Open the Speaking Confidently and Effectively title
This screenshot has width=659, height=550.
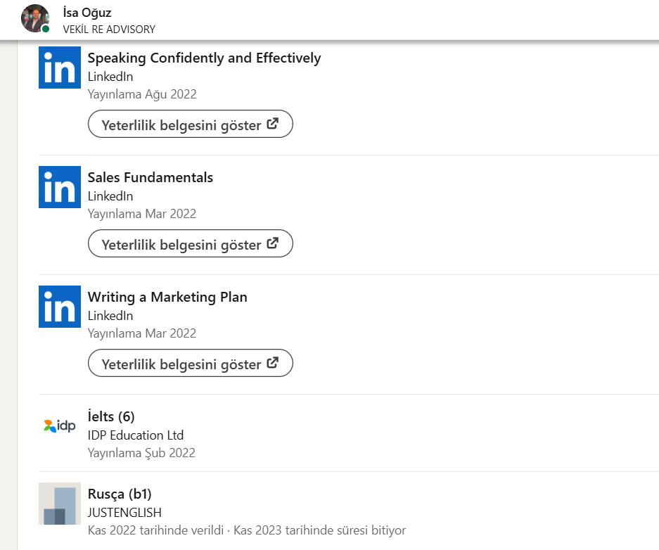point(204,58)
